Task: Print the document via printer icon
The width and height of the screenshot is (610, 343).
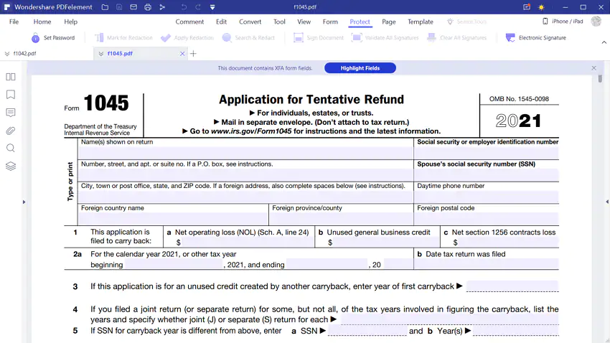Action: 148,7
